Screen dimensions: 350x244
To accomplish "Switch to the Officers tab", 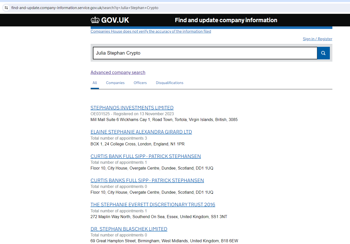I will pos(140,83).
